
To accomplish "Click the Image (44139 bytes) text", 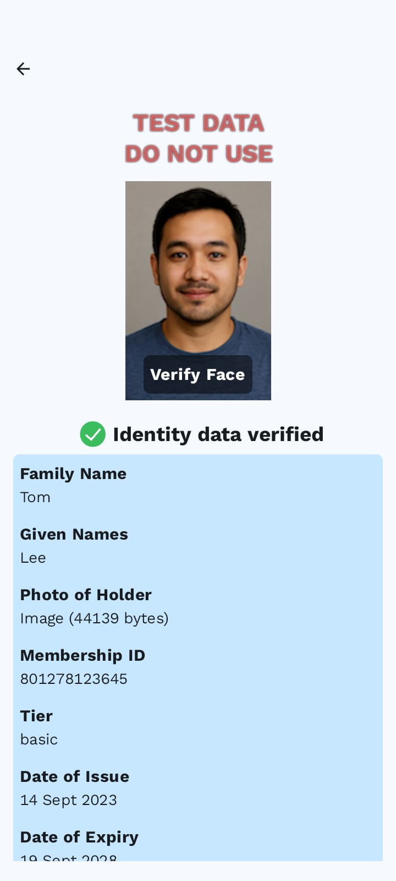I will 94,618.
